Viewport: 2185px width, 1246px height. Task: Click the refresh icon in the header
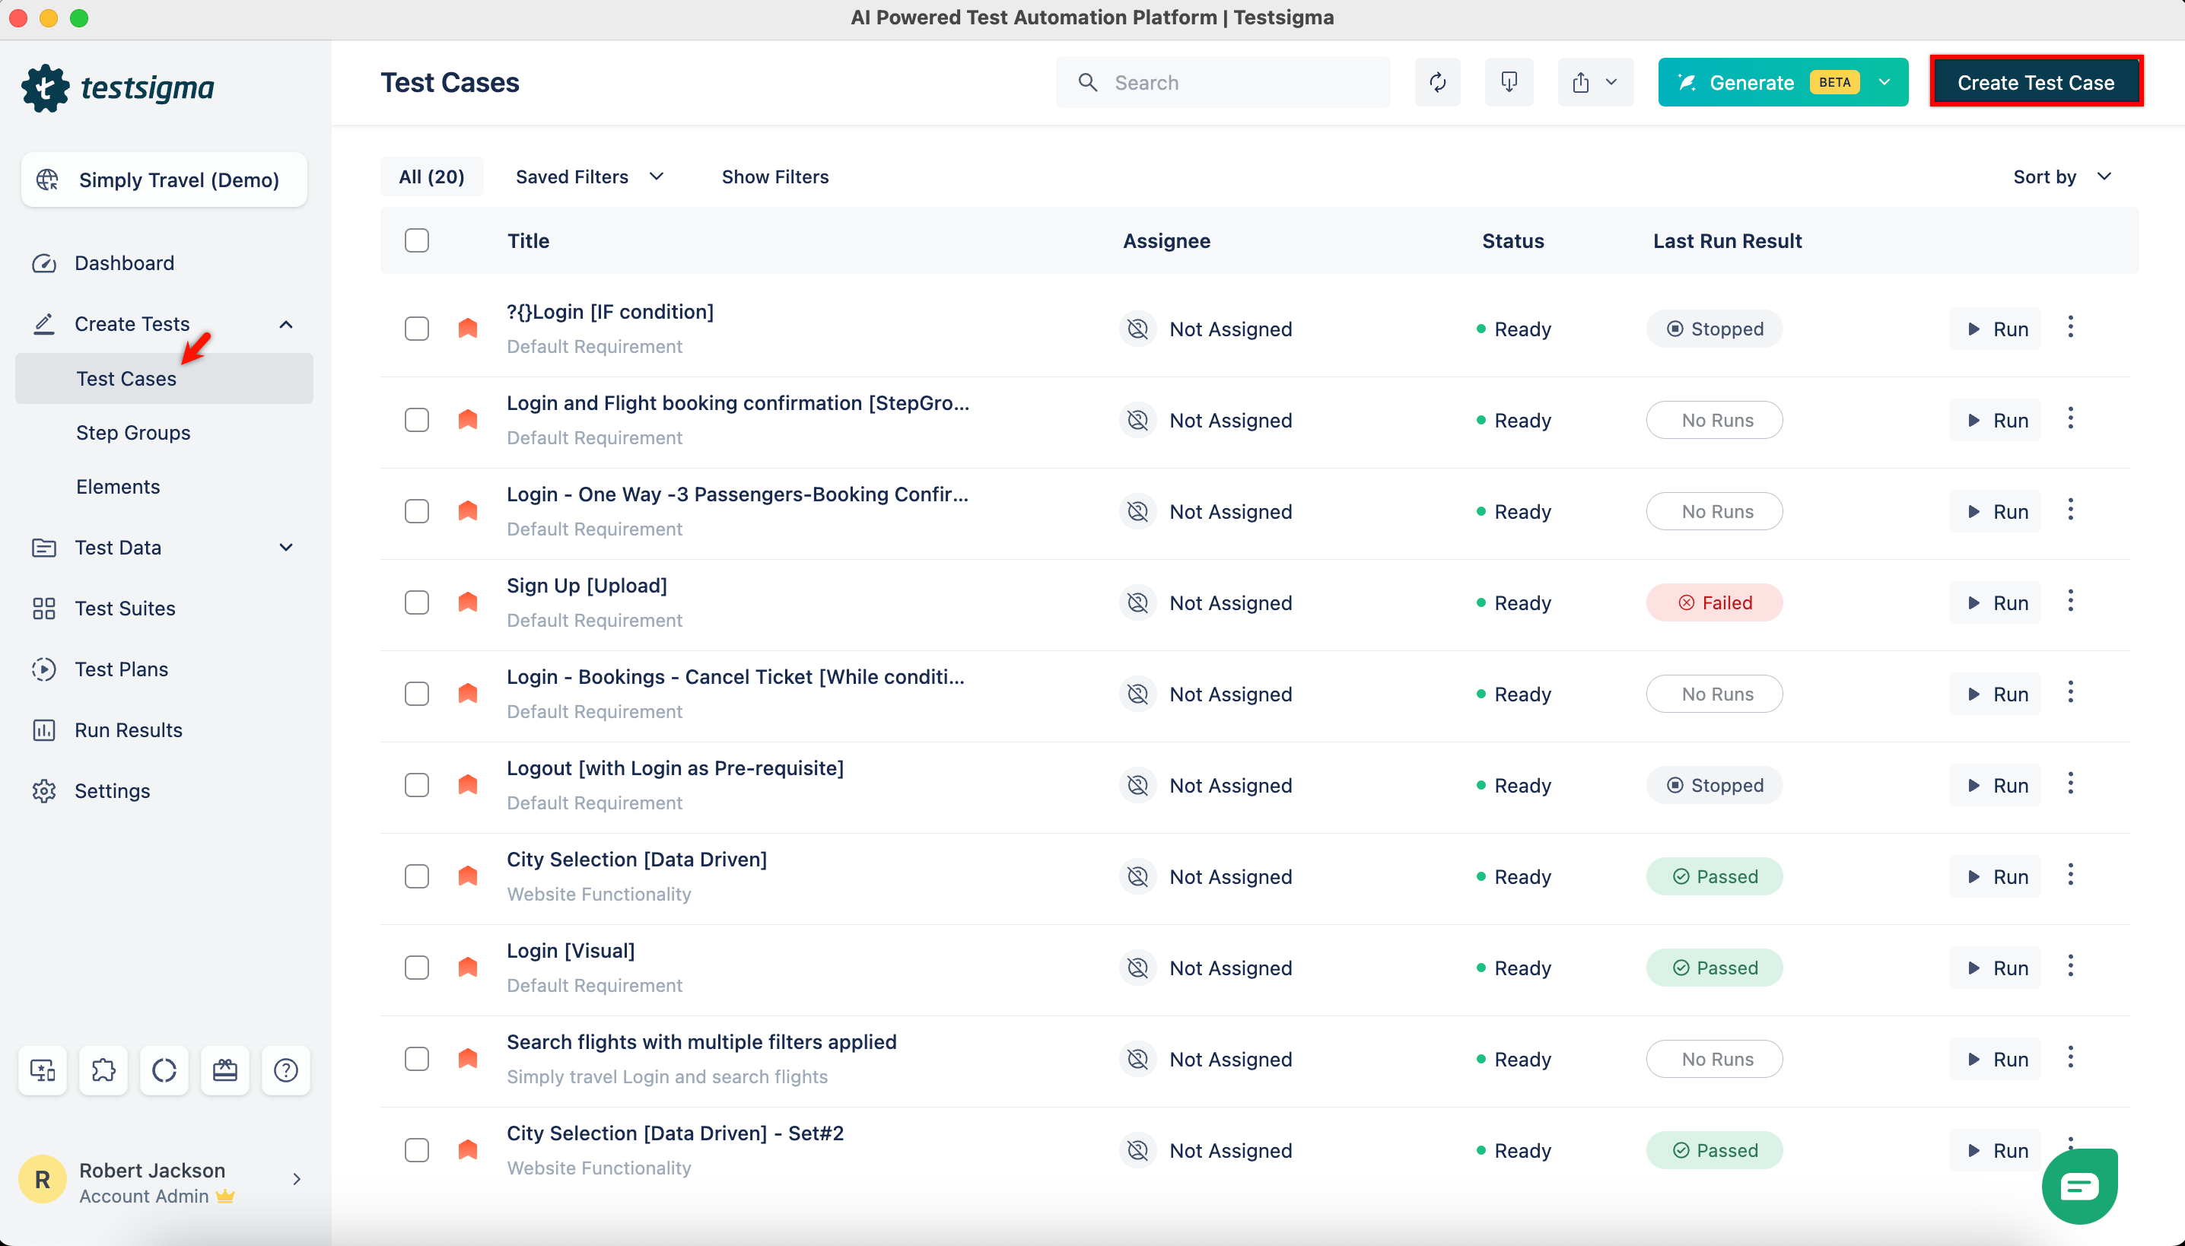tap(1437, 82)
